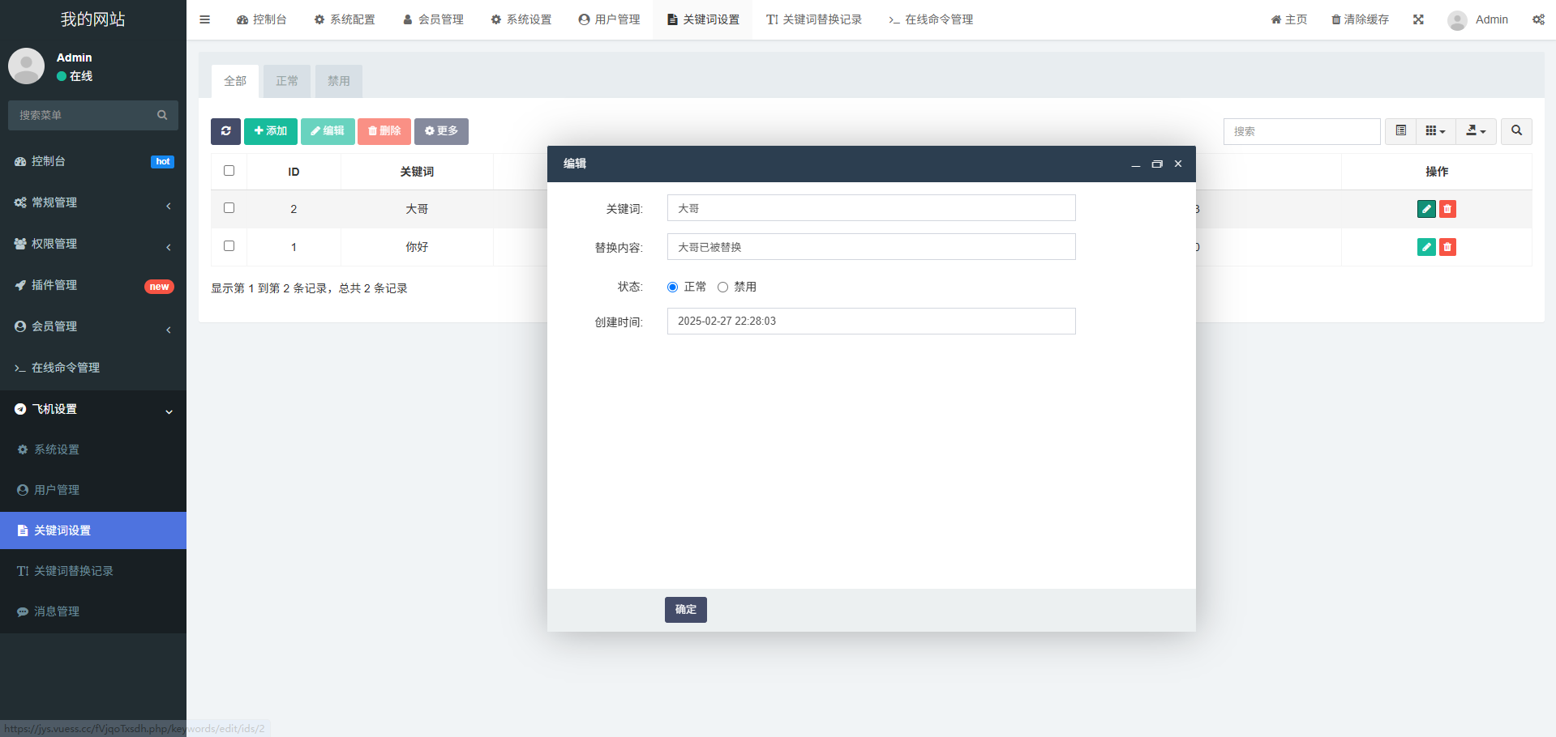Click the sidebar menu search magnifier icon
Image resolution: width=1556 pixels, height=737 pixels.
(162, 115)
